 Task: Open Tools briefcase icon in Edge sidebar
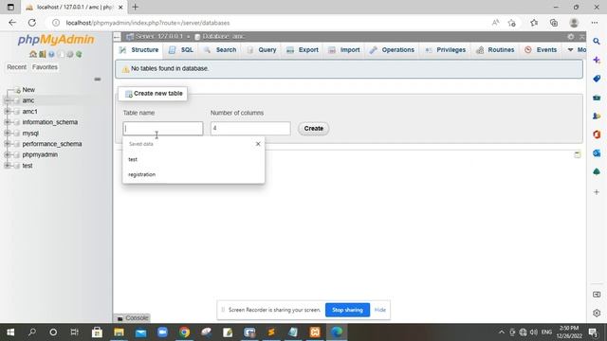pyautogui.click(x=597, y=98)
